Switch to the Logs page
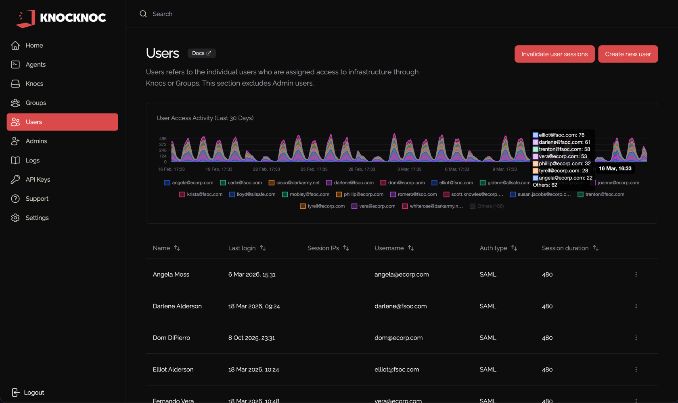 [x=32, y=160]
